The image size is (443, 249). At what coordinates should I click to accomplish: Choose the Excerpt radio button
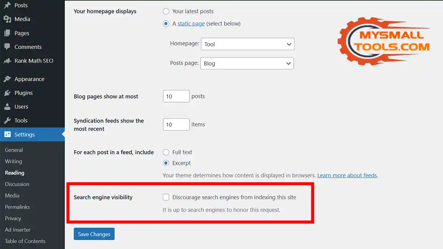pos(166,163)
